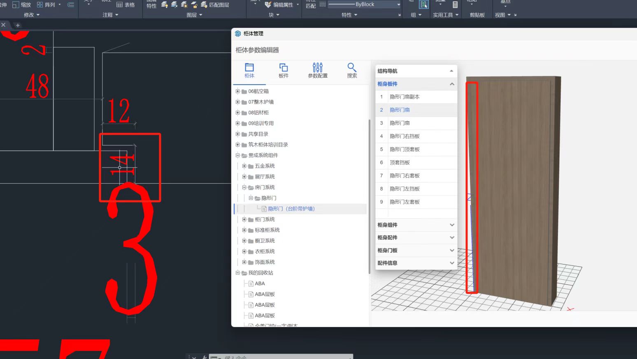Click the cabinet tree vertical scrollbar
Image resolution: width=637 pixels, height=359 pixels.
click(x=369, y=196)
